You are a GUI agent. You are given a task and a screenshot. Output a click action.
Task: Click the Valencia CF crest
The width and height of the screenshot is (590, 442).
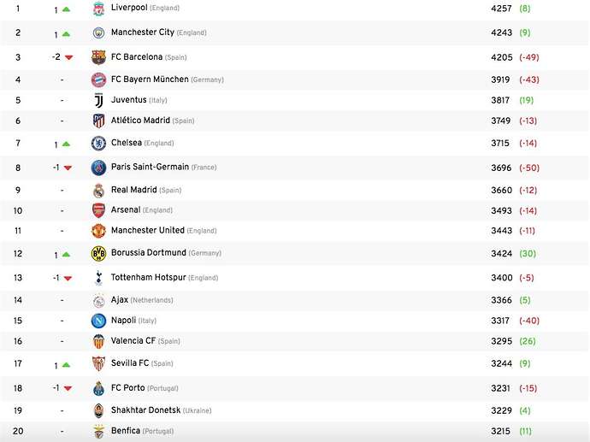pos(98,341)
